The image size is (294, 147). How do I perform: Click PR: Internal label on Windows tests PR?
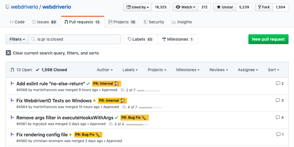point(112,101)
